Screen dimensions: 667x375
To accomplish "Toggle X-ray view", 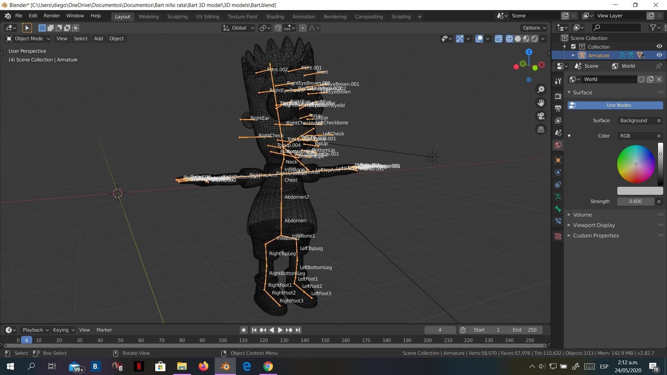I will [x=499, y=39].
